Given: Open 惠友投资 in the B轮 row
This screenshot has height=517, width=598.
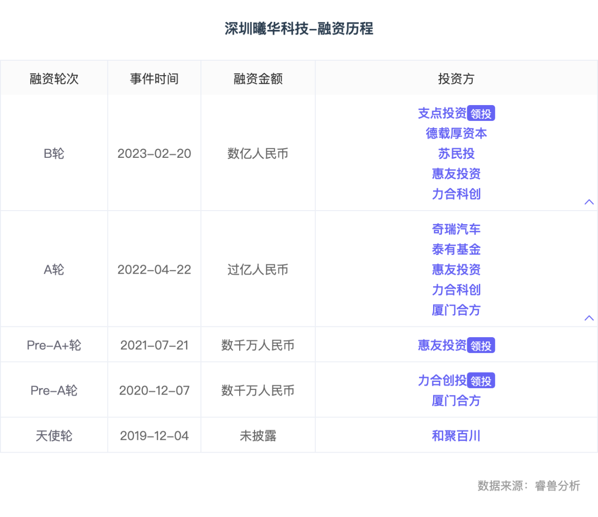Looking at the screenshot, I should point(456,174).
